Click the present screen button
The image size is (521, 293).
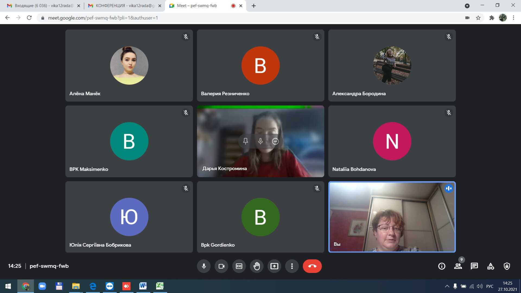[274, 266]
